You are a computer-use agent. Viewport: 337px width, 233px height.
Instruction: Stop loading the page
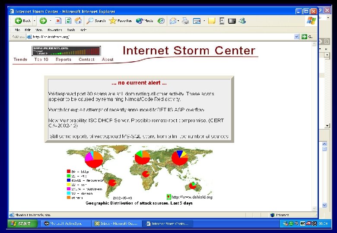[58, 21]
